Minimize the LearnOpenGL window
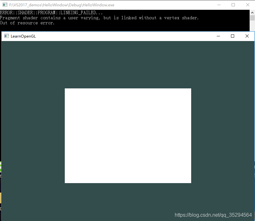The image size is (255, 221). pos(218,36)
